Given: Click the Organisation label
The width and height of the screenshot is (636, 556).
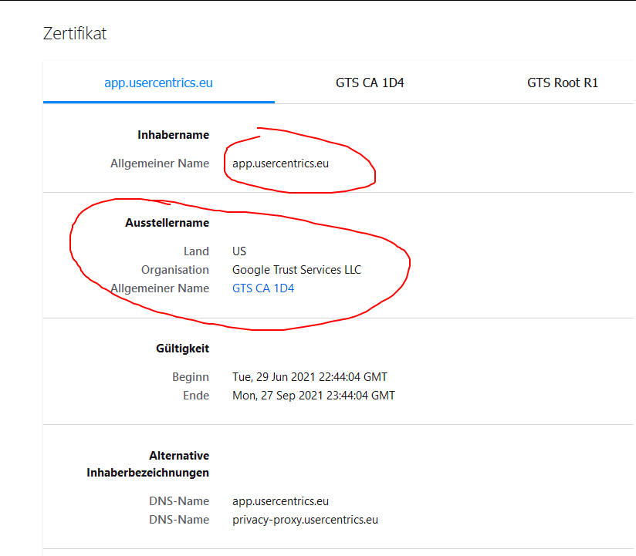Looking at the screenshot, I should pos(174,269).
